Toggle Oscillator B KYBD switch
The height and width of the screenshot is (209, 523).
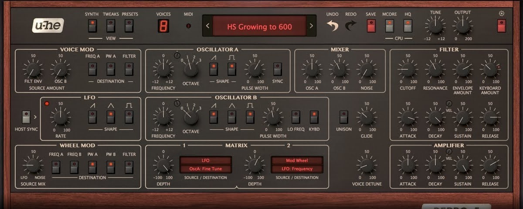[x=313, y=116]
